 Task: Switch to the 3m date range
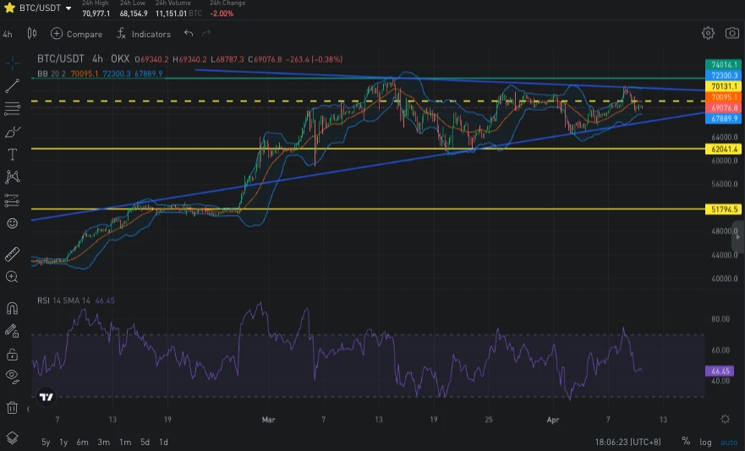pyautogui.click(x=103, y=442)
